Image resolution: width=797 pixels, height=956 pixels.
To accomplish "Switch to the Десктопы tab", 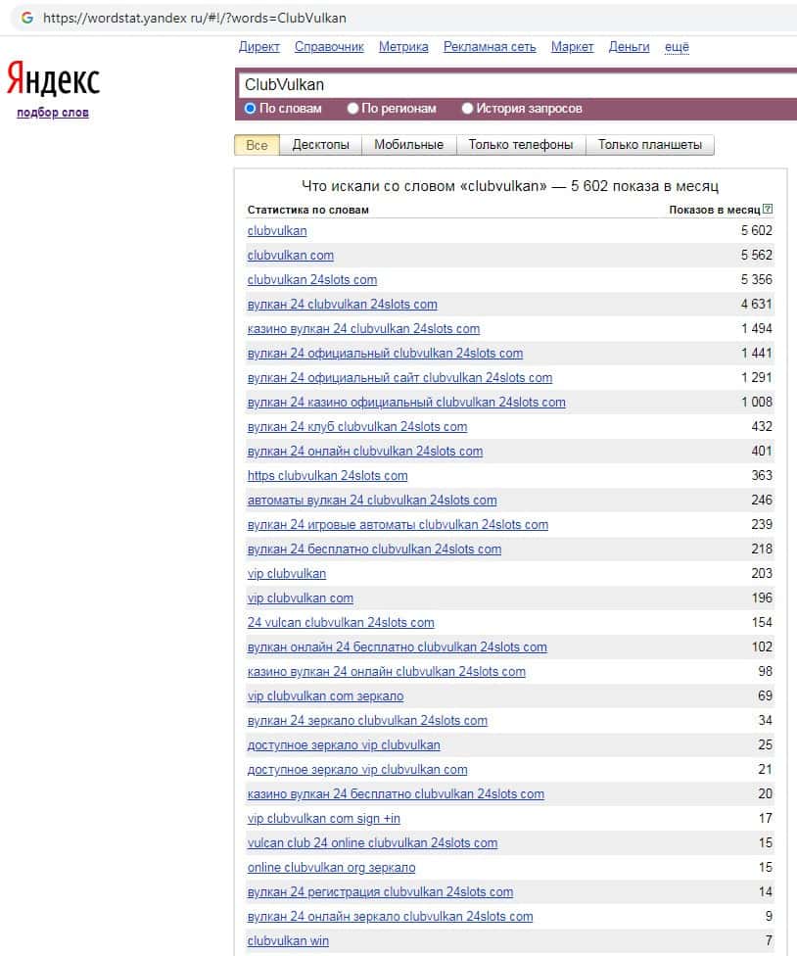I will tap(320, 145).
